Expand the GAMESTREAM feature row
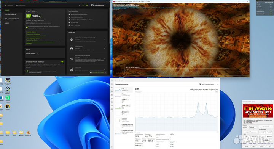Viewport: 274px width, 149px height. point(105,49)
